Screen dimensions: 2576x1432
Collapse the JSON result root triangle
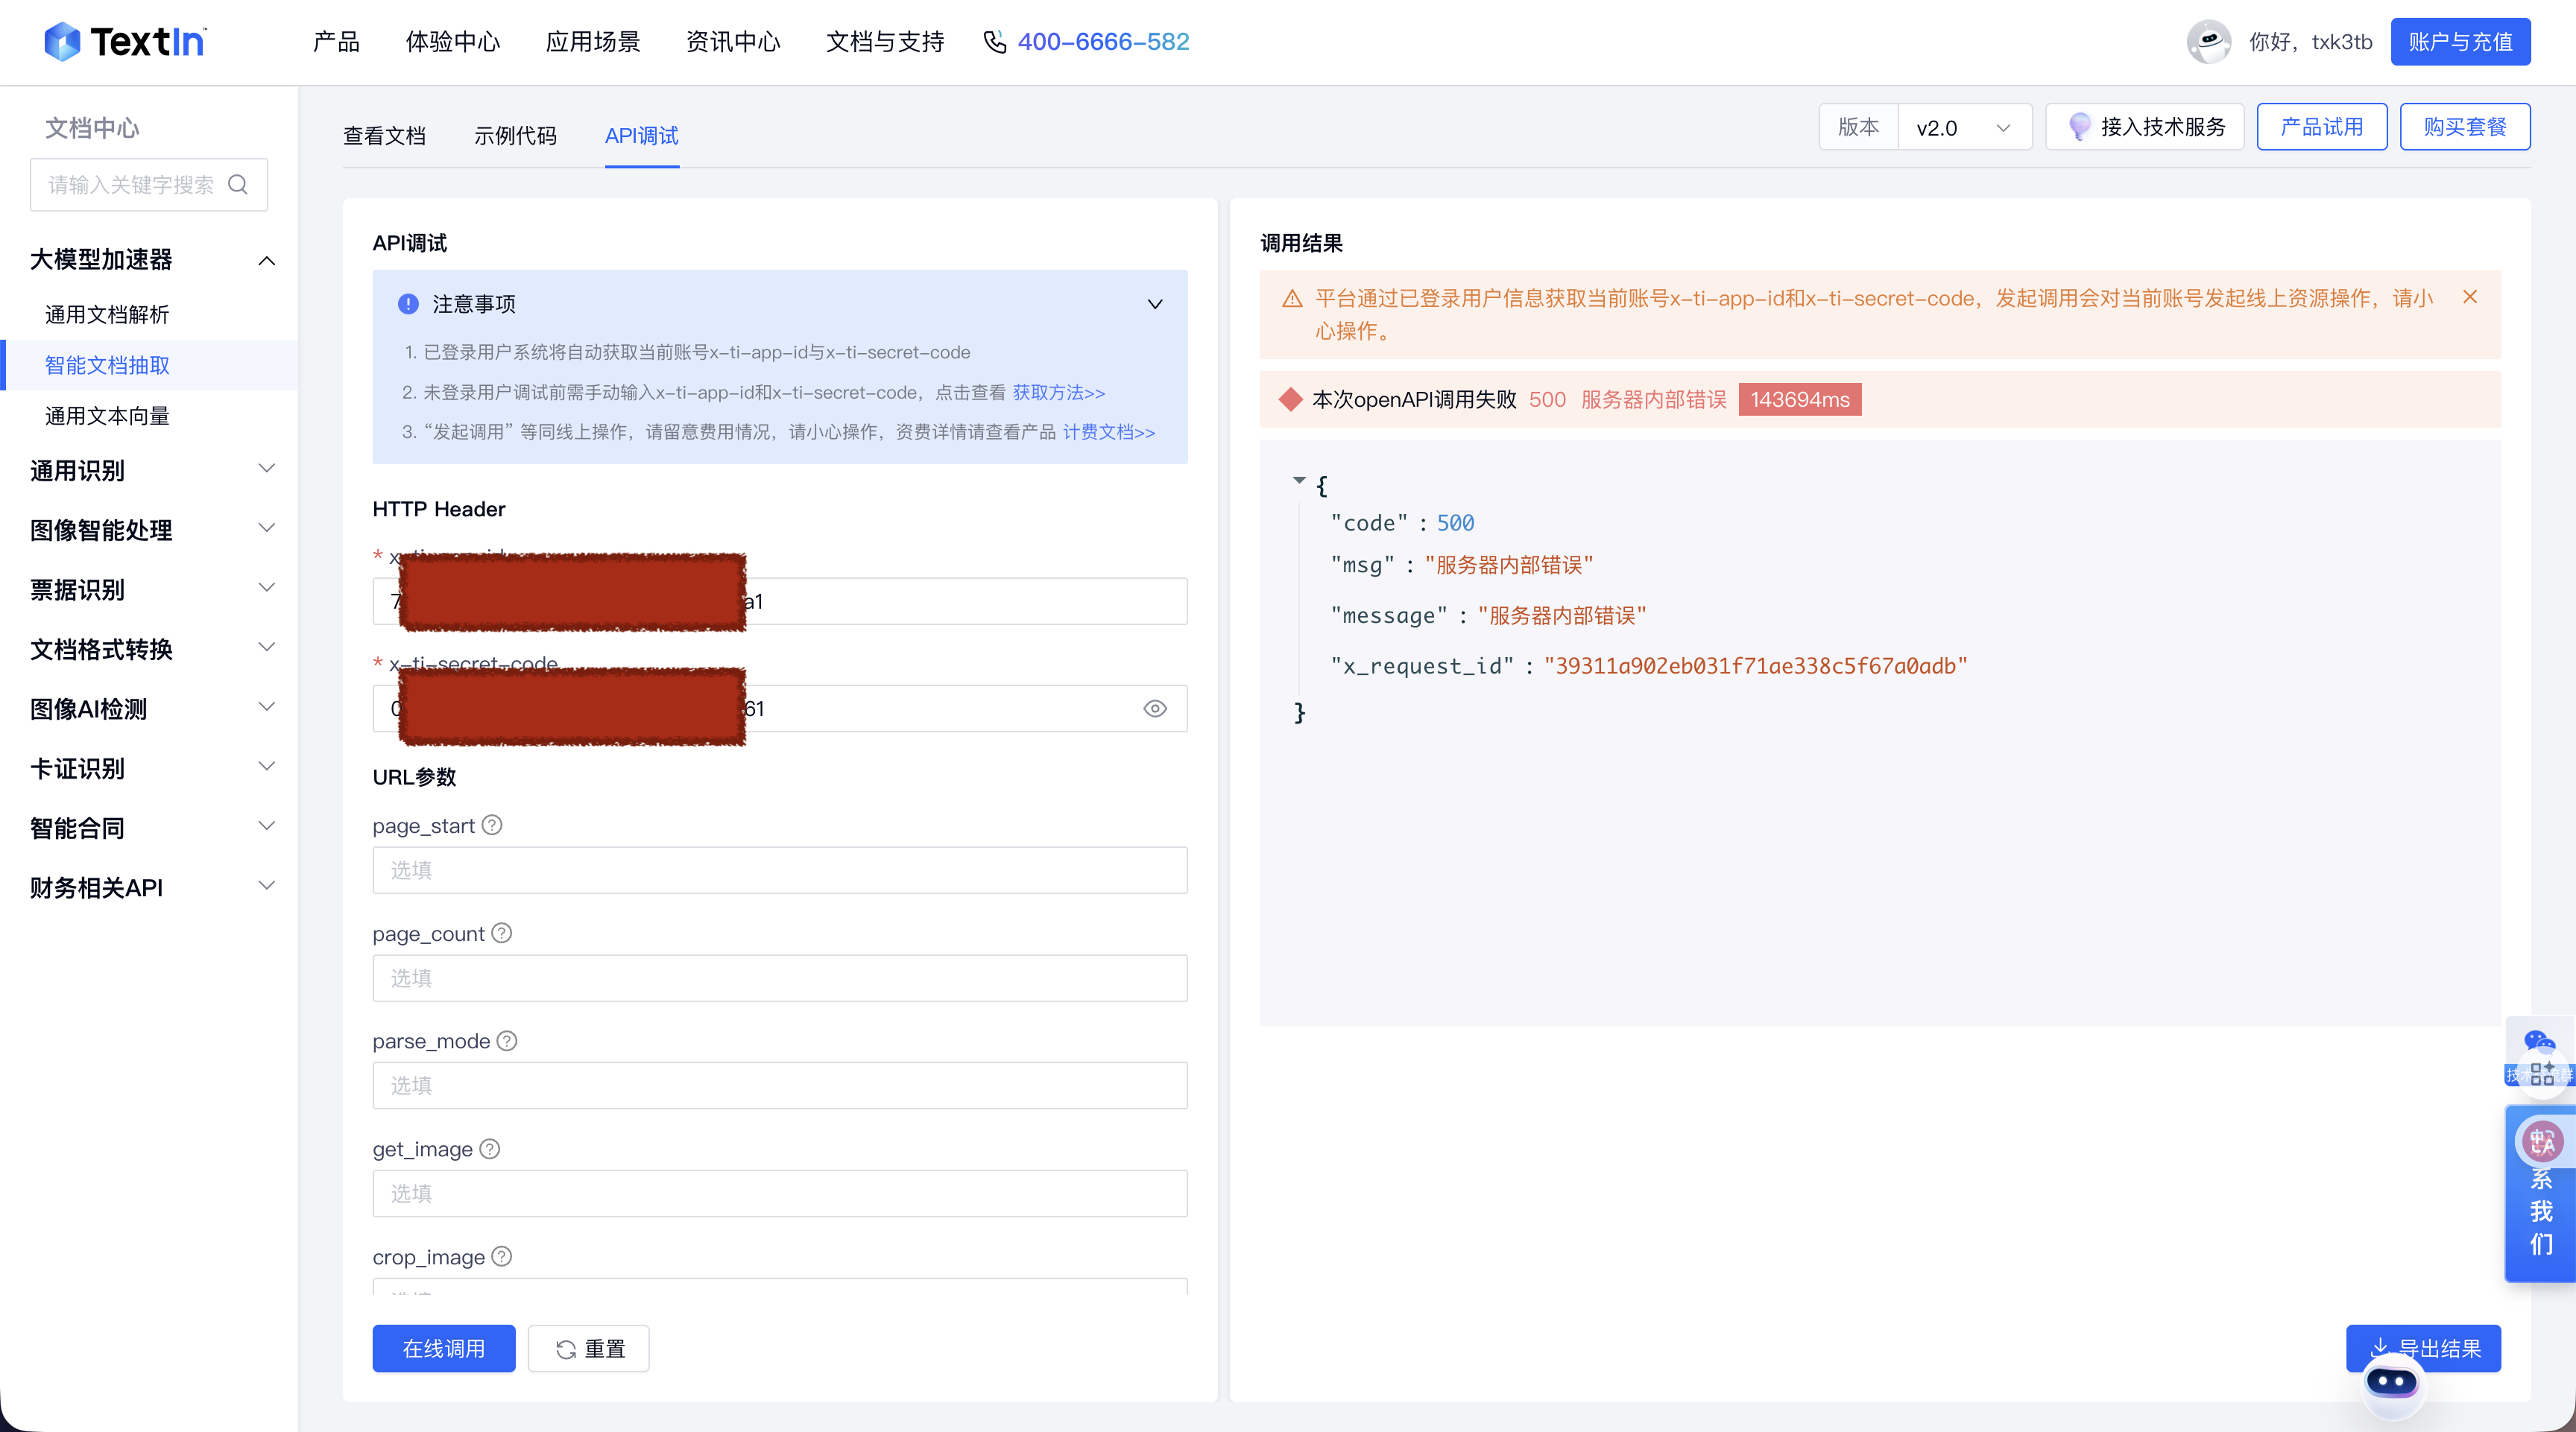click(x=1299, y=481)
